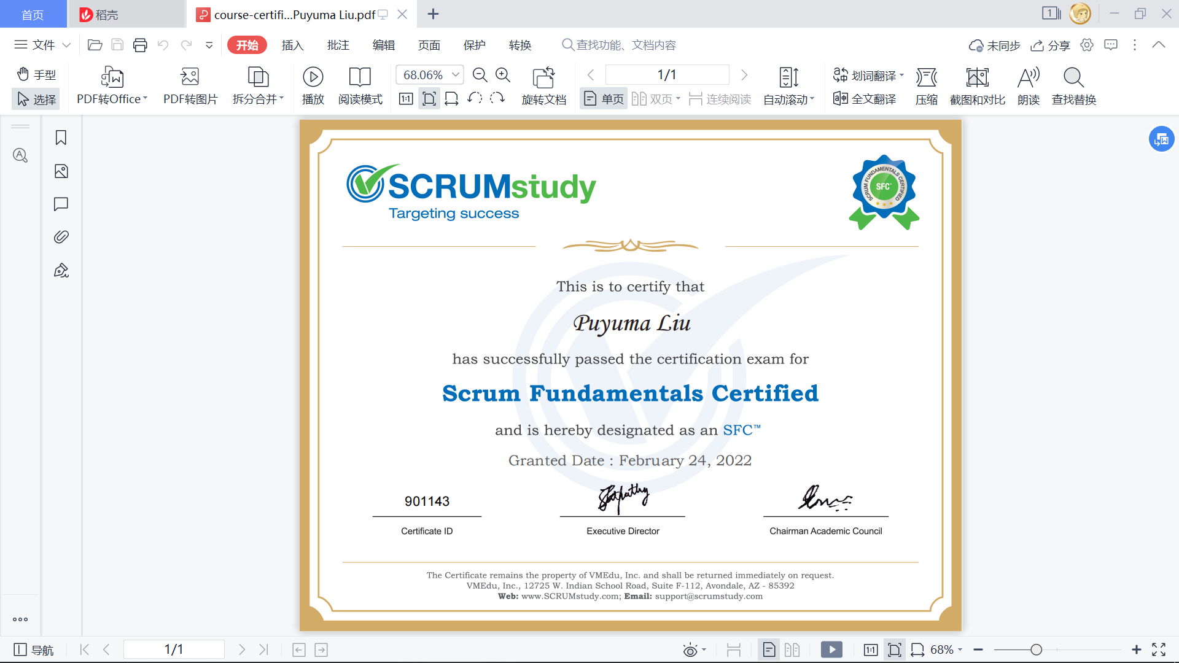Go to last page in status bar
The height and width of the screenshot is (663, 1179).
click(x=263, y=649)
